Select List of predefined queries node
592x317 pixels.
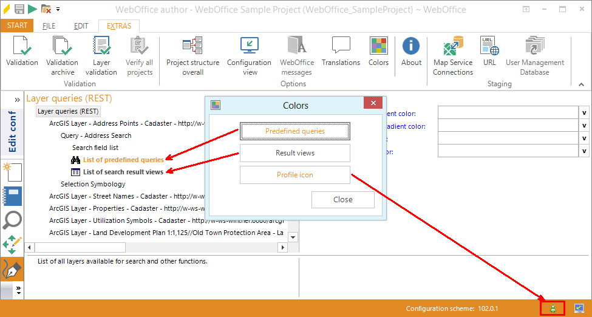coord(123,160)
